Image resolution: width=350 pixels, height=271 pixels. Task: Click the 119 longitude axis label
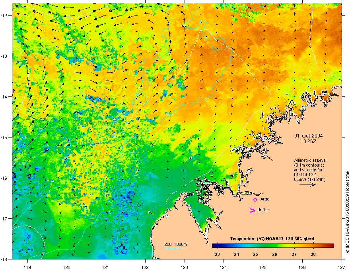pos(27,267)
